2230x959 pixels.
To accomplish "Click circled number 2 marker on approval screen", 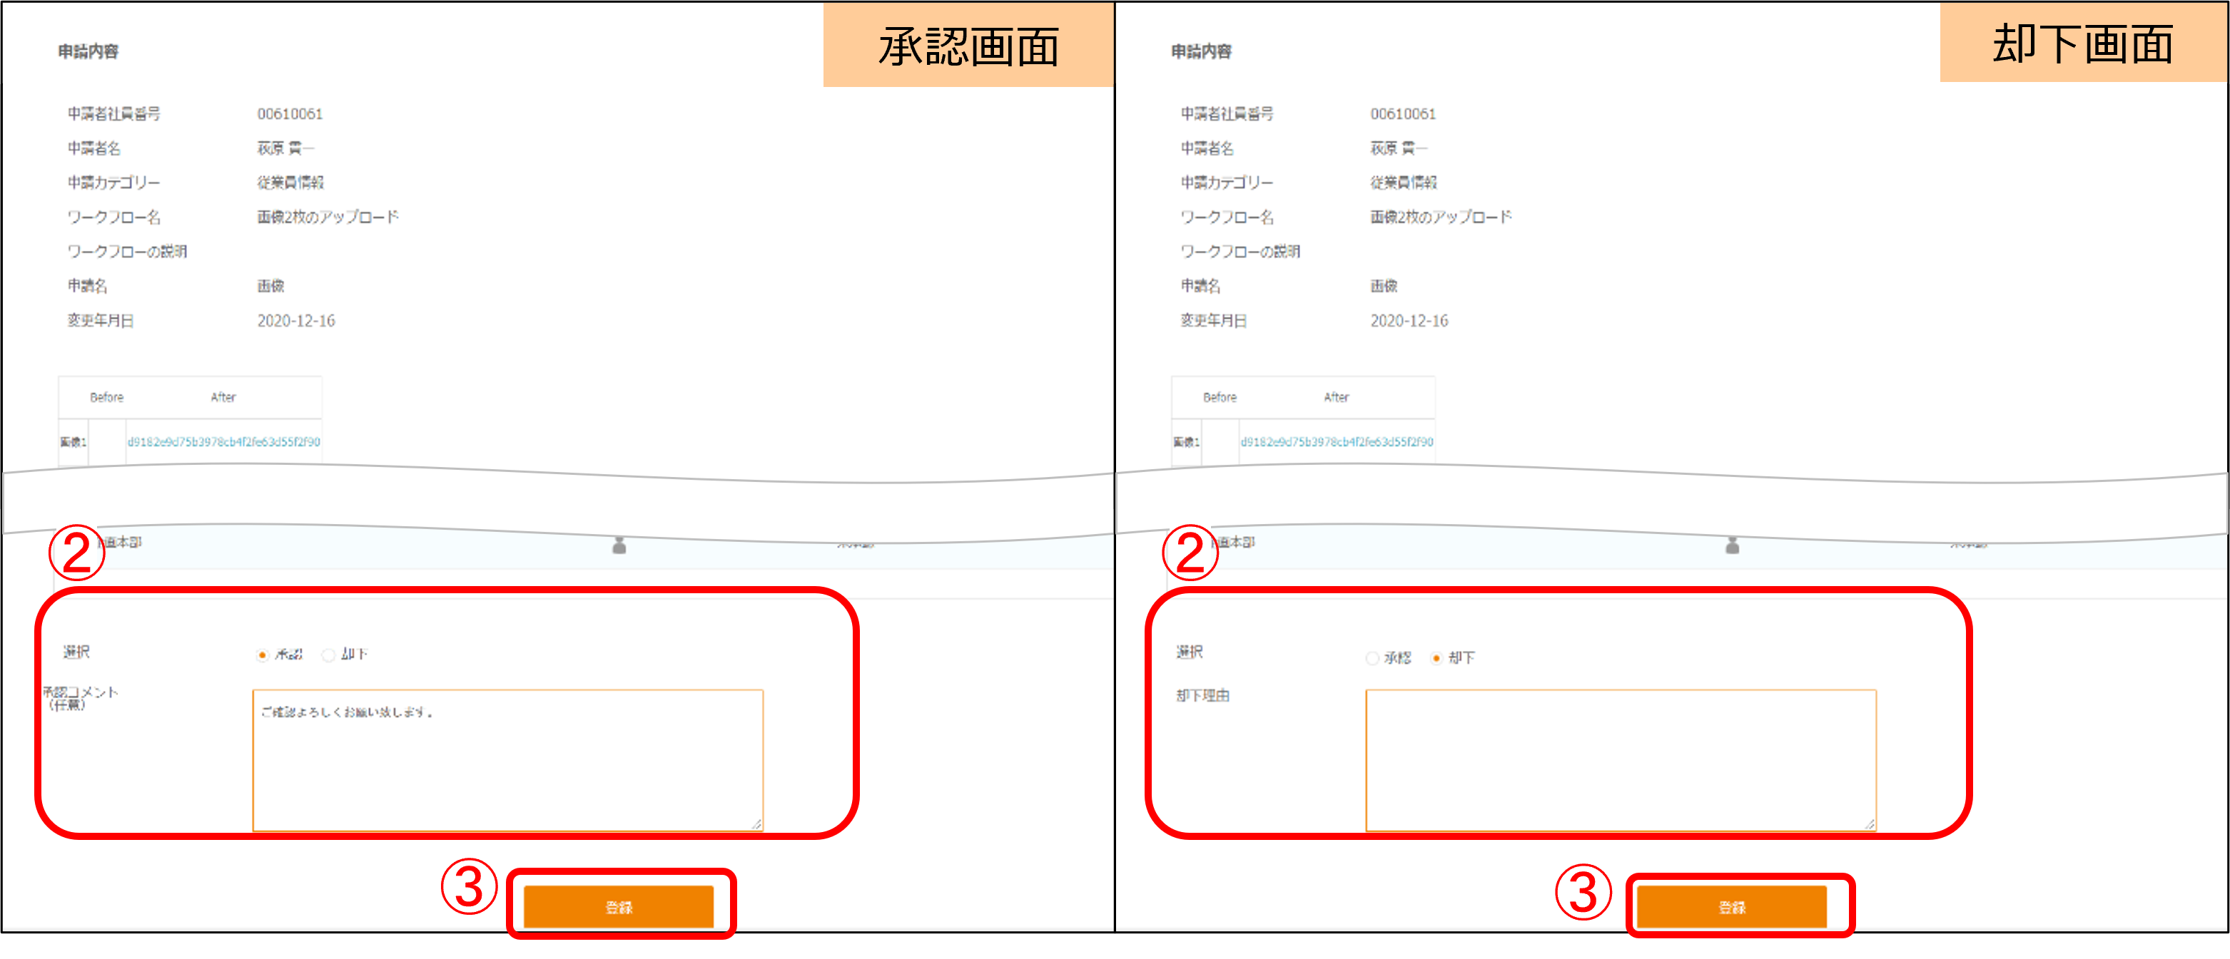I will click(77, 553).
